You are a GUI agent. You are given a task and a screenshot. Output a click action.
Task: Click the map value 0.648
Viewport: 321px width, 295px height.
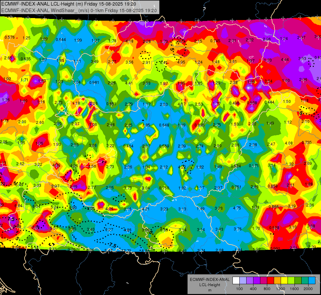(x=164, y=125)
